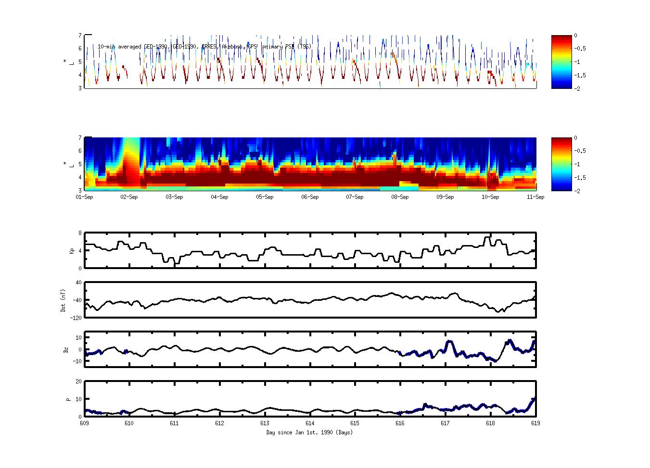Screen dimensions: 650x468
Task: Select the 03-Sep date tick label
Action: [x=175, y=197]
